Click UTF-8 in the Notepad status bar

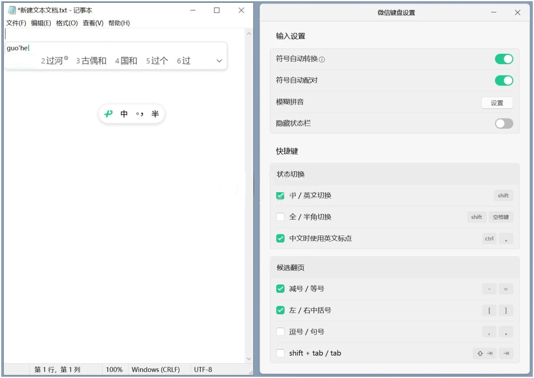203,369
